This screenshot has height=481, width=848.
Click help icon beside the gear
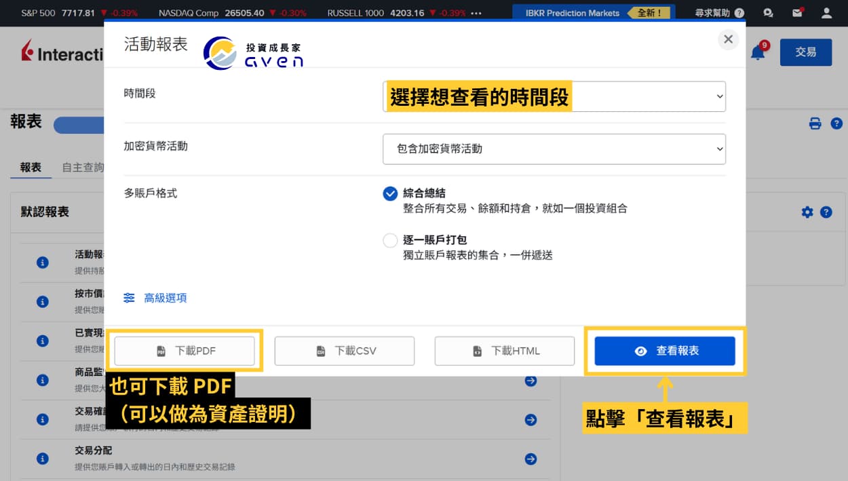[x=826, y=212]
